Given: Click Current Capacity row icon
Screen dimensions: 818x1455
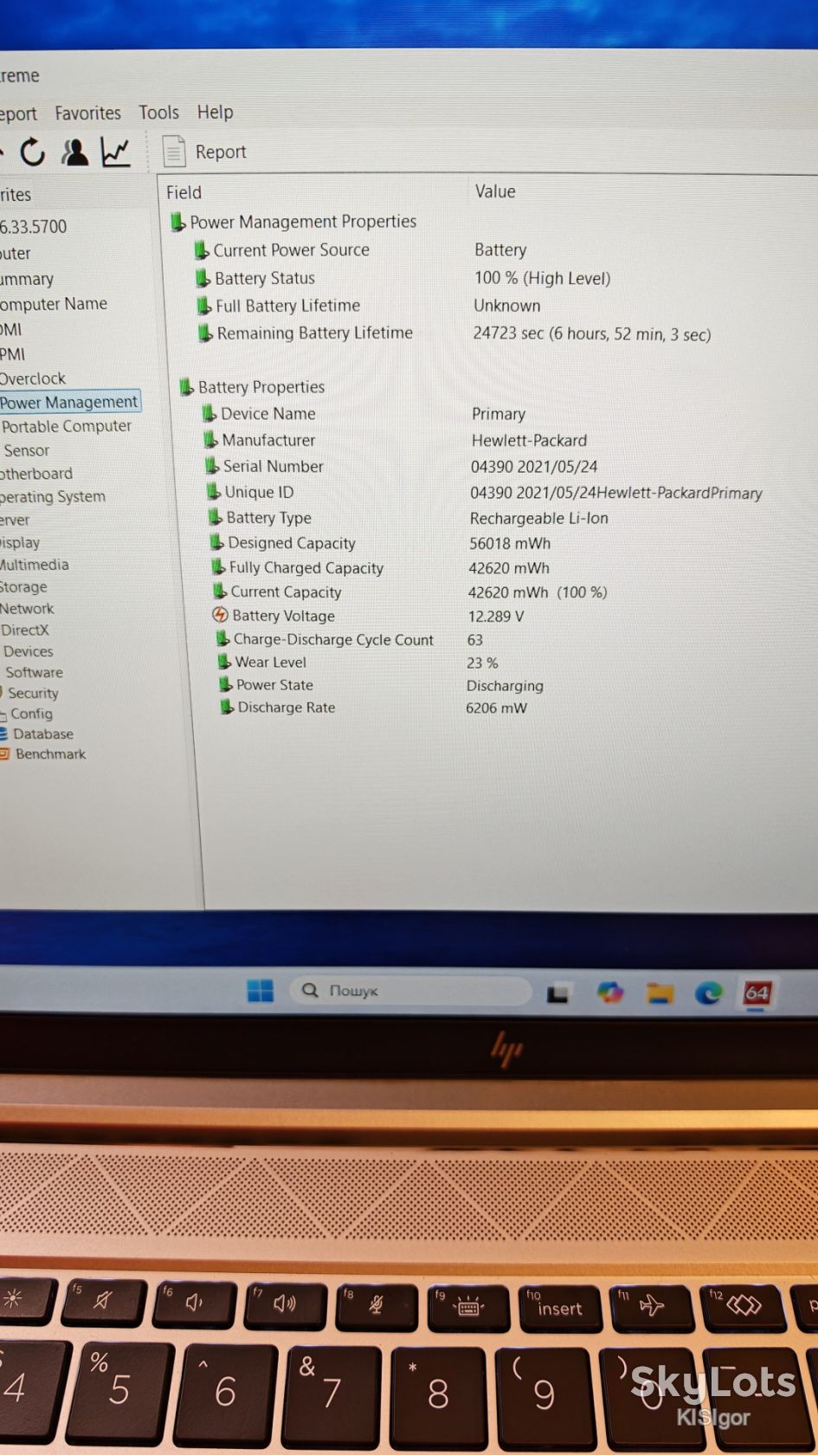Looking at the screenshot, I should click(220, 592).
